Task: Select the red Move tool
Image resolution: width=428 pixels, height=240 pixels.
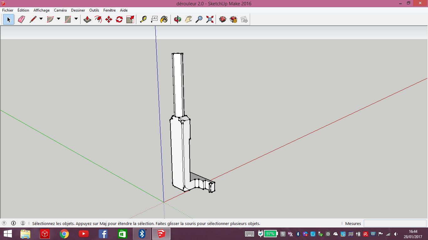Action: [x=109, y=20]
